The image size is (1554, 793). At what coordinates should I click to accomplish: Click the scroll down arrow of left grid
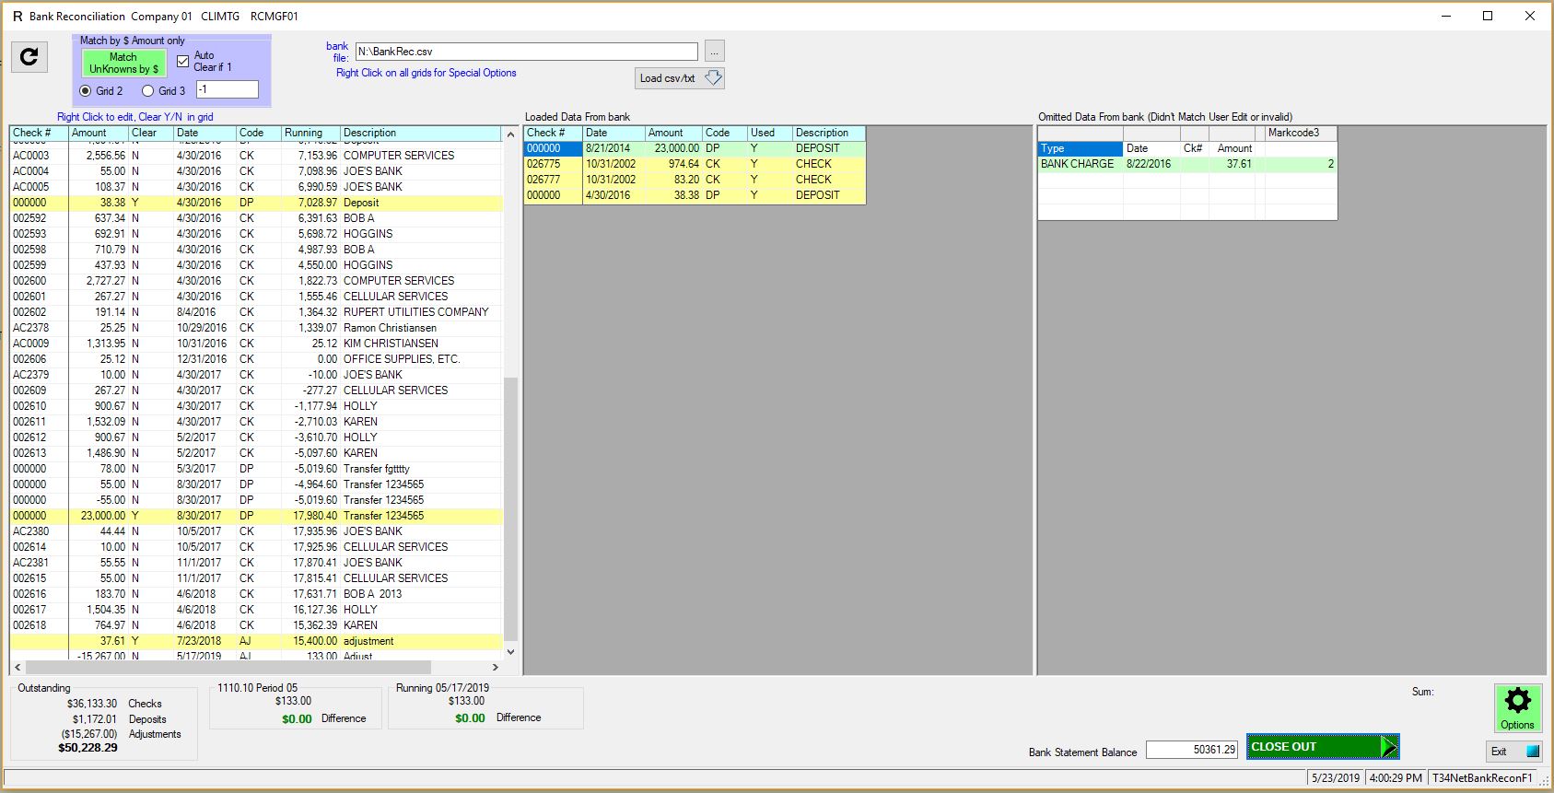click(x=510, y=652)
